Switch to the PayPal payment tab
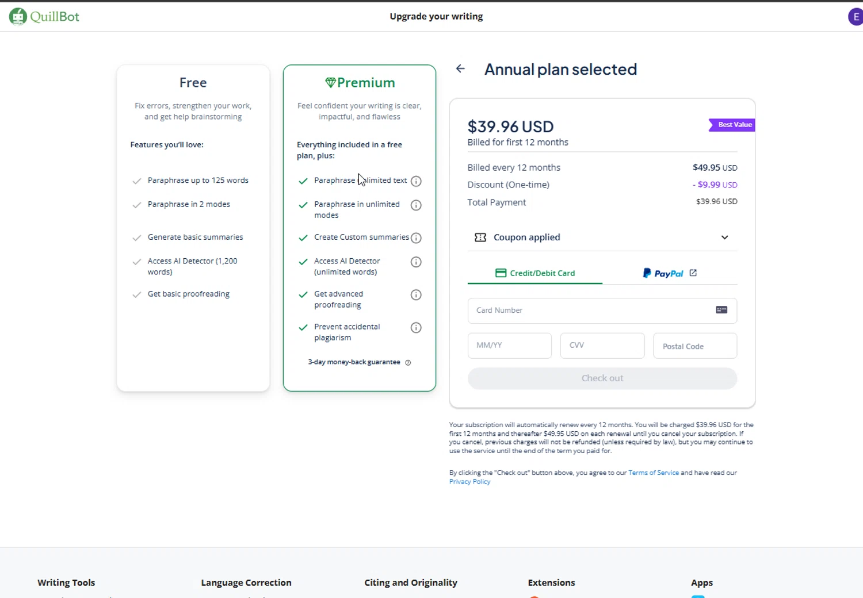 point(669,273)
